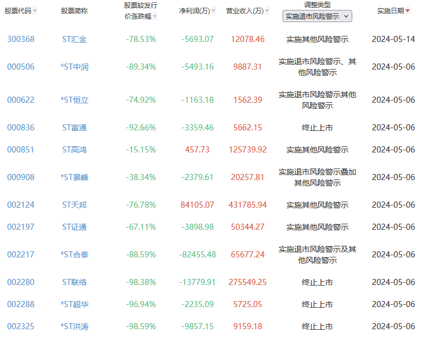Click red sort arrow beside 实施日期
Screen dimensions: 433x343
408,11
